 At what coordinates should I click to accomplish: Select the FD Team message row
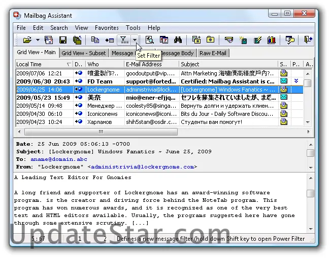(x=159, y=81)
